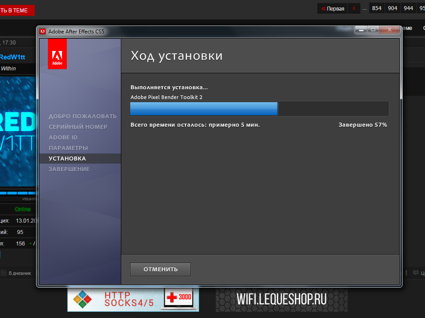Click the Завершено 57% status text

coord(363,125)
